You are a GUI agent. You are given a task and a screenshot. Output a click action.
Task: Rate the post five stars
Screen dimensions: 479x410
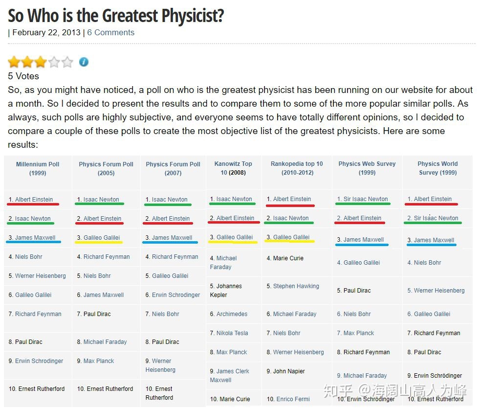[67, 62]
